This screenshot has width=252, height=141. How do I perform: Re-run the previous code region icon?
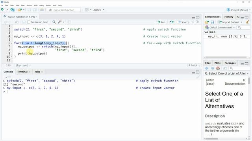coord(172,22)
